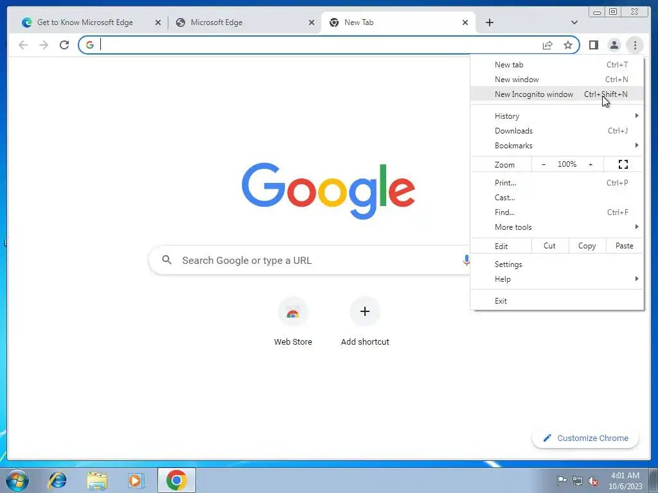Open the tab search chevron
The image size is (658, 493).
pyautogui.click(x=574, y=22)
